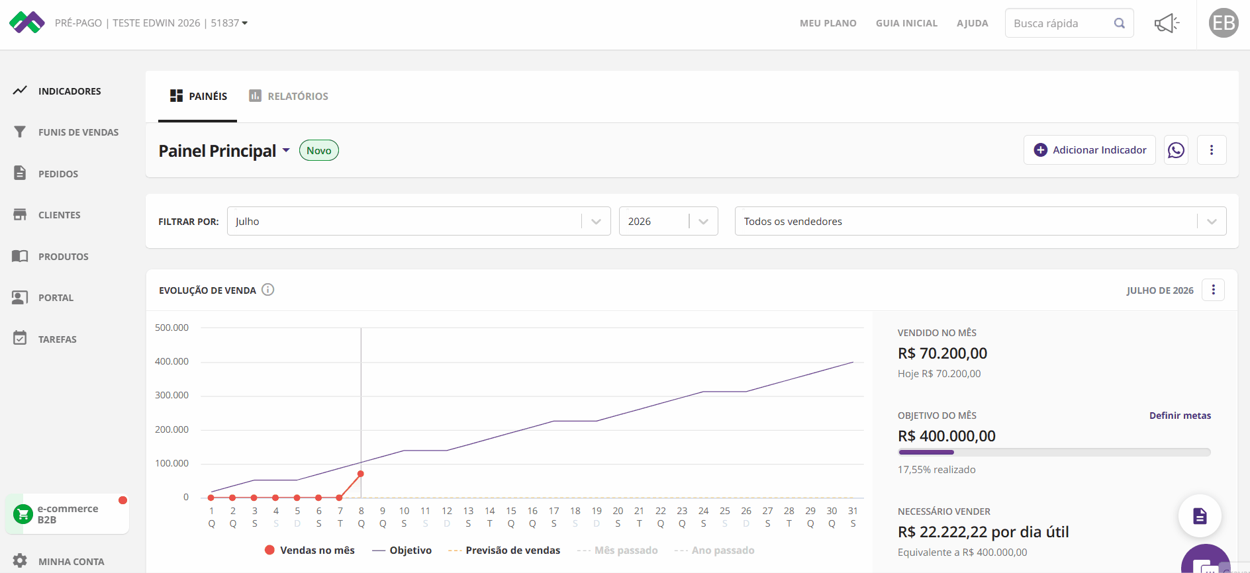Switch to the Relatórios tab
Image resolution: width=1250 pixels, height=573 pixels.
tap(289, 97)
